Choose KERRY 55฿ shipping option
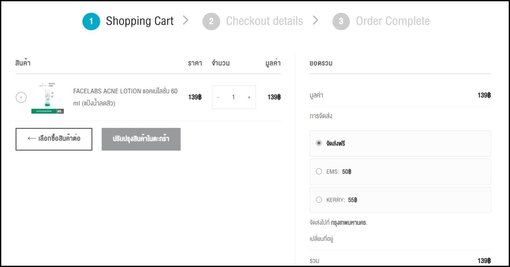Screen dimensions: 510x267 pyautogui.click(x=319, y=200)
